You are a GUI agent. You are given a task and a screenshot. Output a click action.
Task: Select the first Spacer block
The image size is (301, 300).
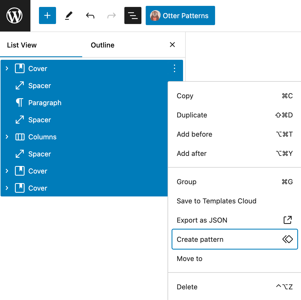pyautogui.click(x=39, y=86)
